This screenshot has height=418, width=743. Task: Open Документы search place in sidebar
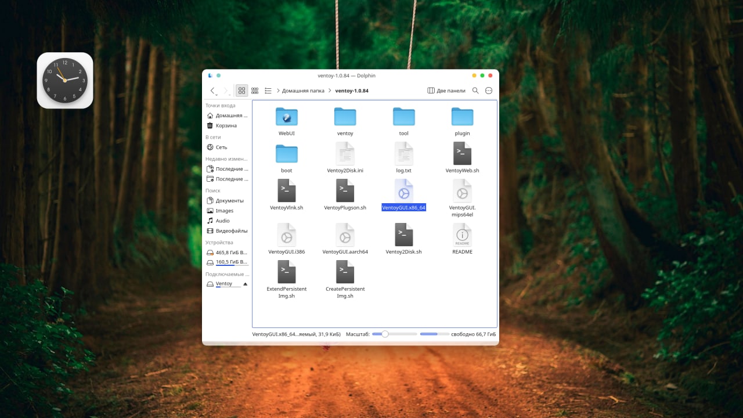pos(227,201)
